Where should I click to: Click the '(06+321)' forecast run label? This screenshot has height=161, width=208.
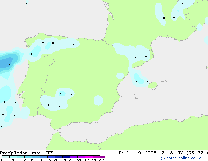click(x=197, y=153)
